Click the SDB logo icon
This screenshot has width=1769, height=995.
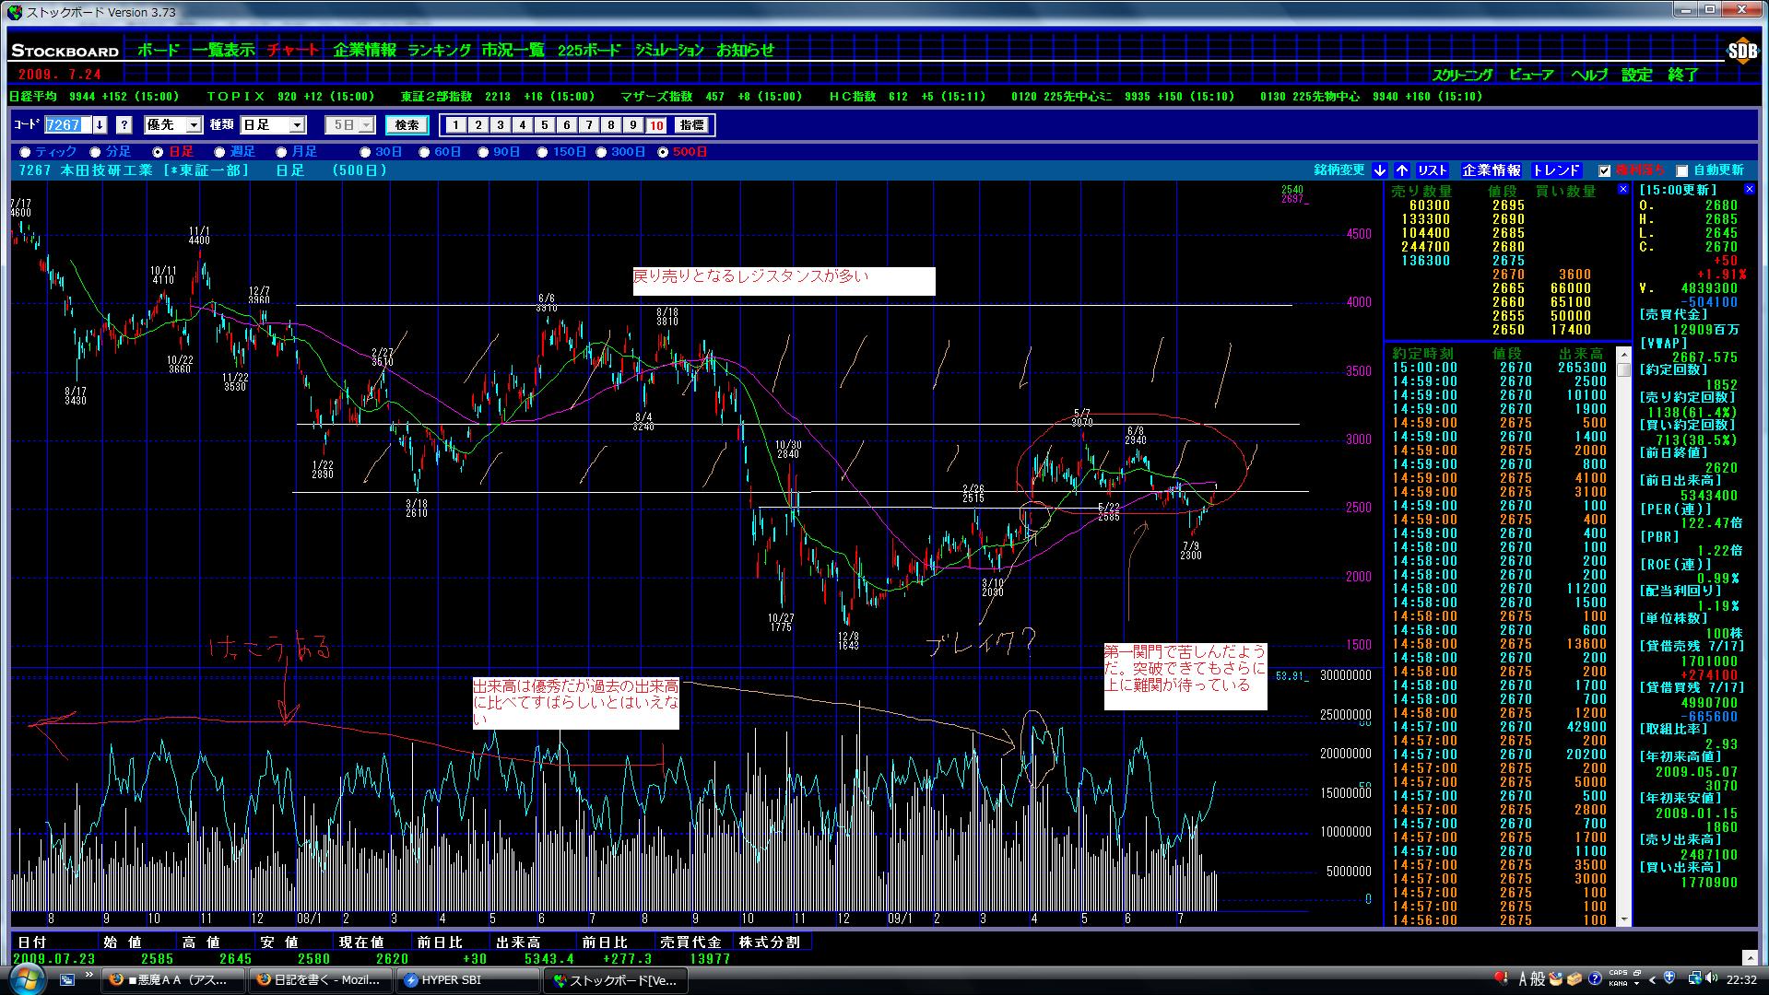click(1741, 52)
